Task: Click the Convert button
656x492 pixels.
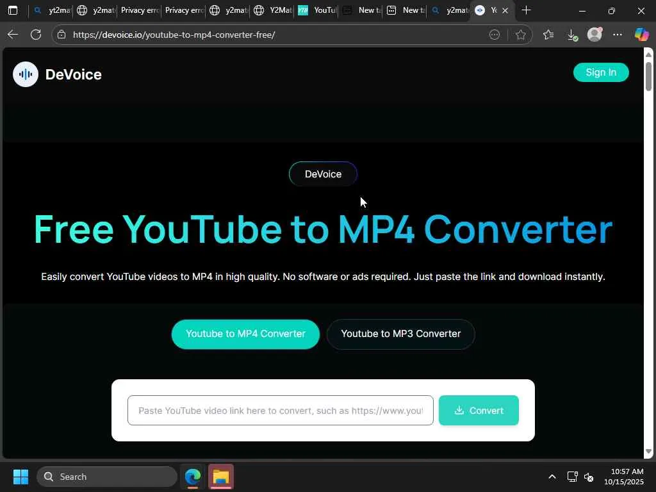Action: pyautogui.click(x=479, y=411)
